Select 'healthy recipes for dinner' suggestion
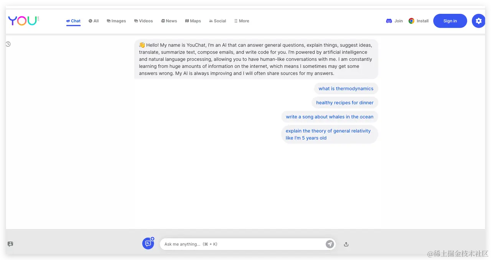Image resolution: width=491 pixels, height=260 pixels. tap(345, 103)
